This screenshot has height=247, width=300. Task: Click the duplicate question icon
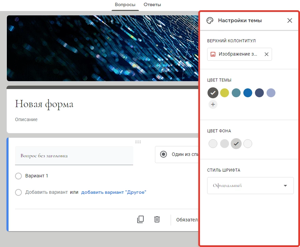[x=140, y=219]
